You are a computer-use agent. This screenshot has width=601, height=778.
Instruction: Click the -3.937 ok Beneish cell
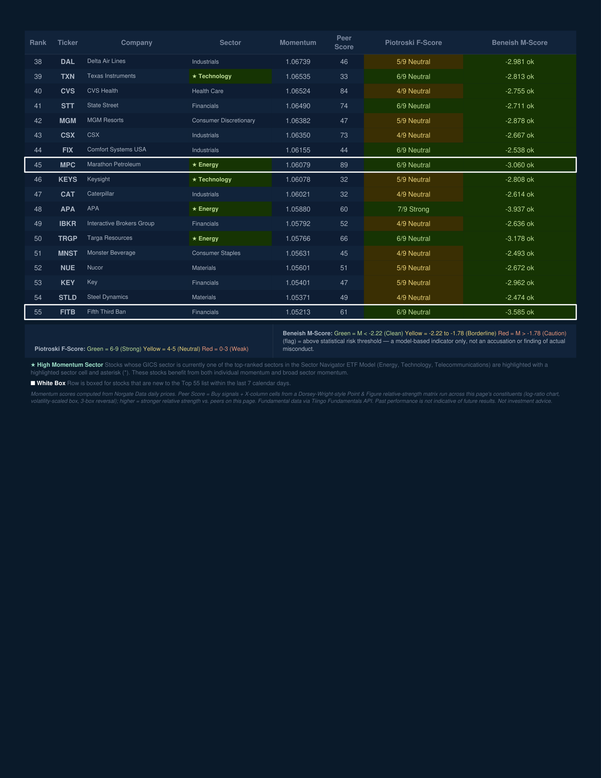click(x=519, y=209)
